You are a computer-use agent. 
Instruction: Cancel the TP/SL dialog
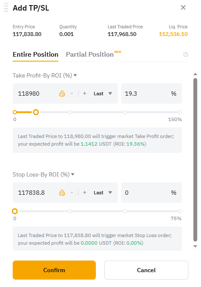pyautogui.click(x=146, y=270)
